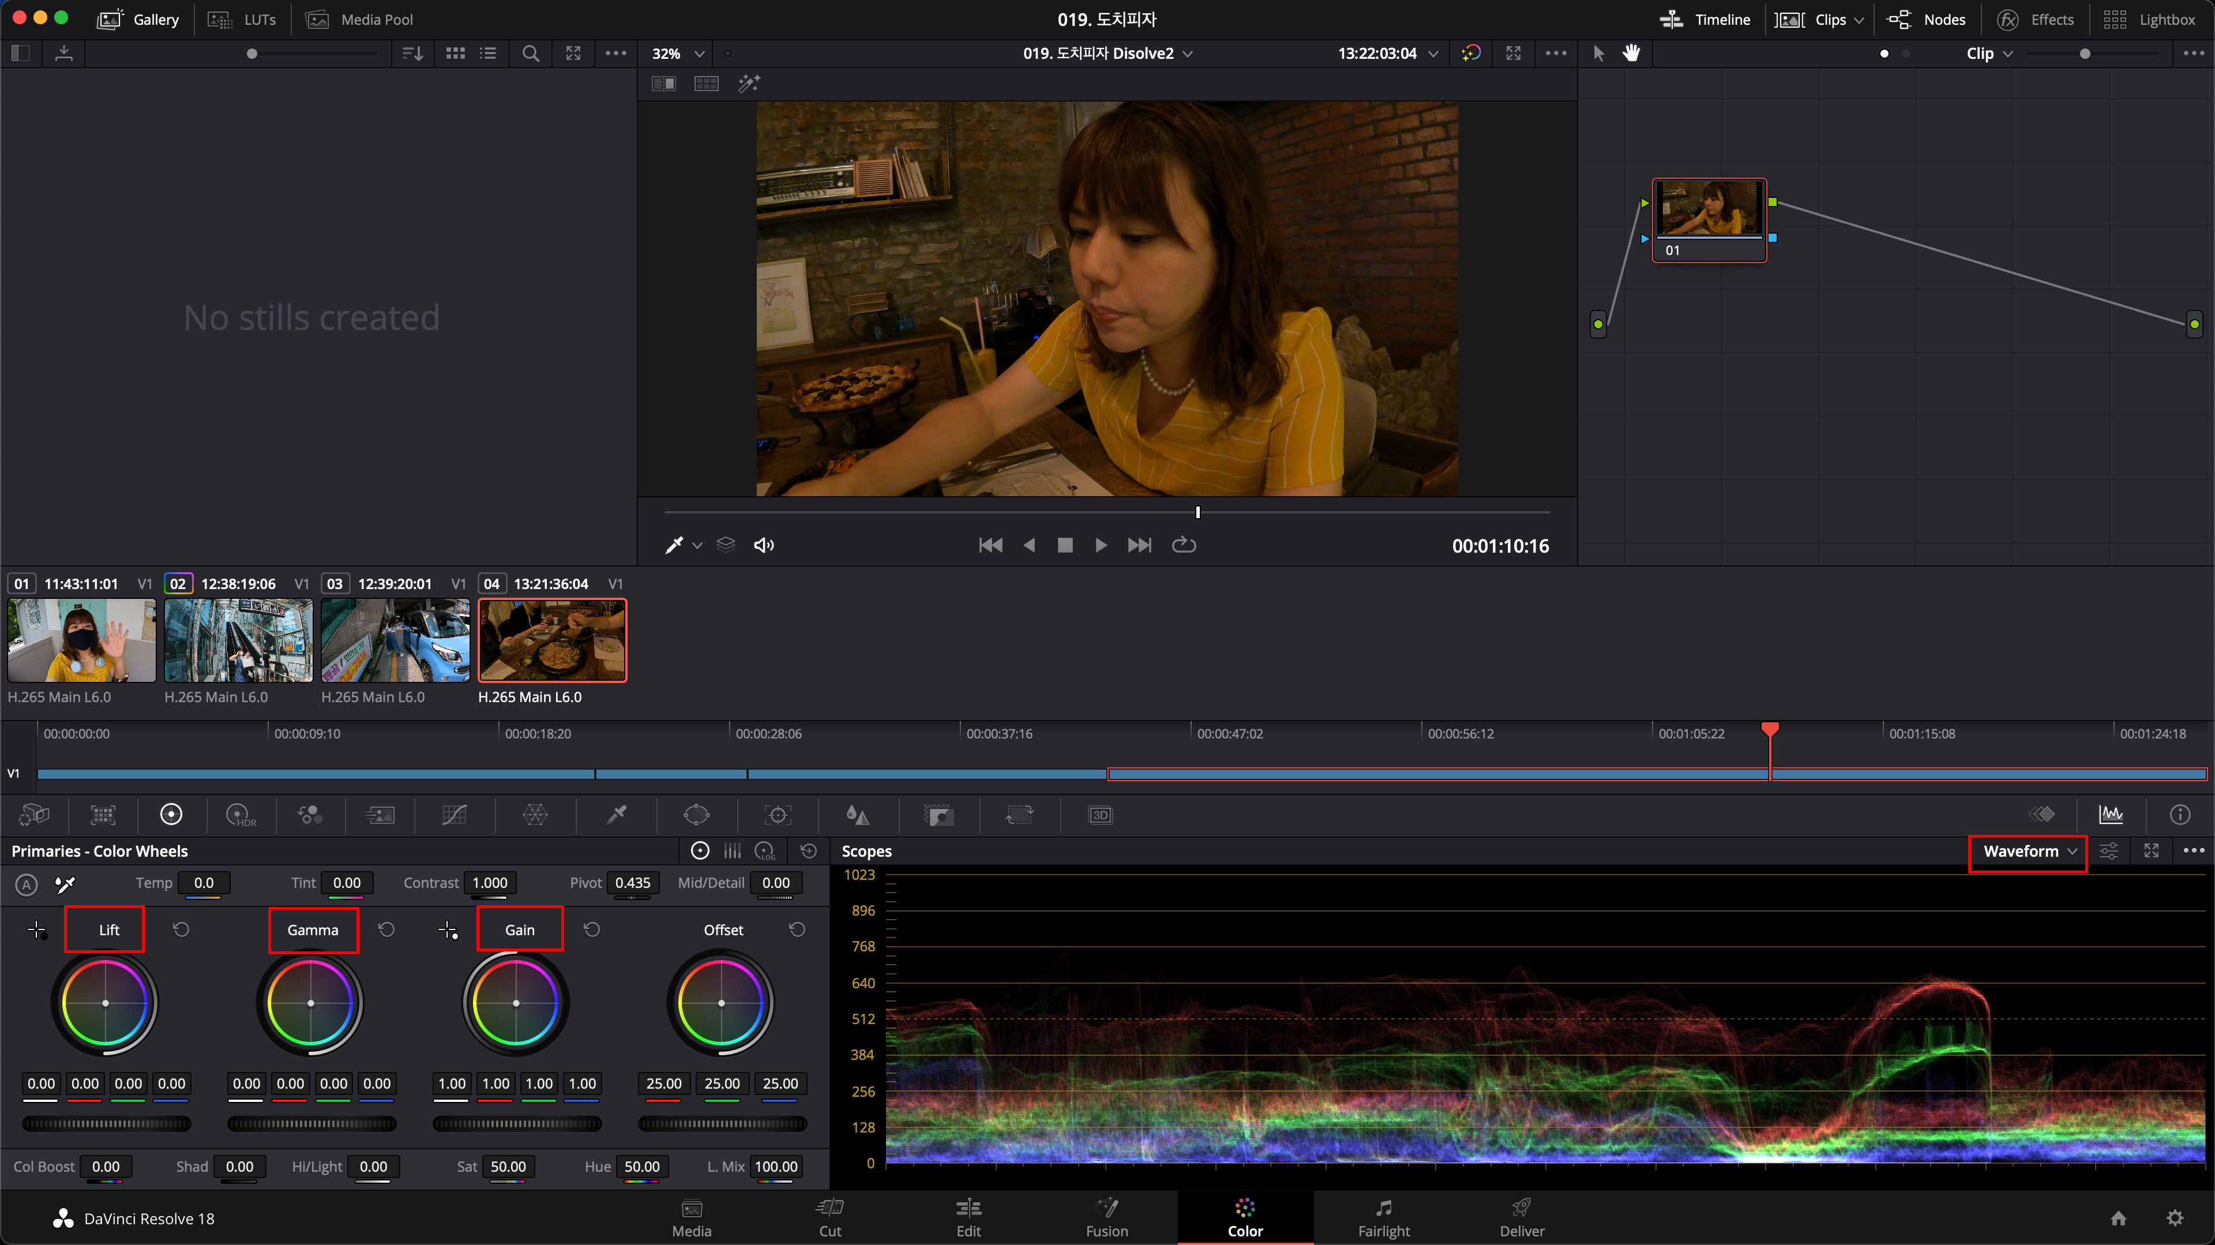
Task: Open the Power Window palette
Action: 696,814
